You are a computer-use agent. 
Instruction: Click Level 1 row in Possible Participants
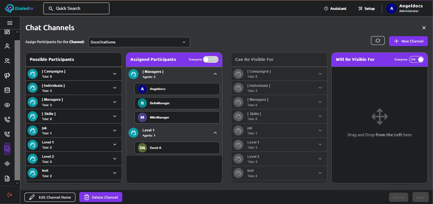click(74, 145)
